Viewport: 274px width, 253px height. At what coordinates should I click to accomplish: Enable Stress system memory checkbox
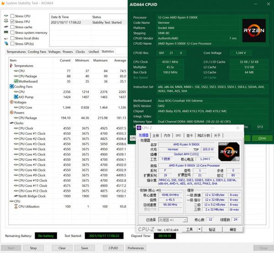(x=12, y=33)
